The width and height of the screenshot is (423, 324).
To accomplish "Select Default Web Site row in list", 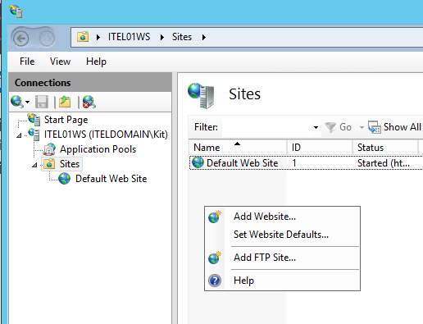I will tap(306, 163).
